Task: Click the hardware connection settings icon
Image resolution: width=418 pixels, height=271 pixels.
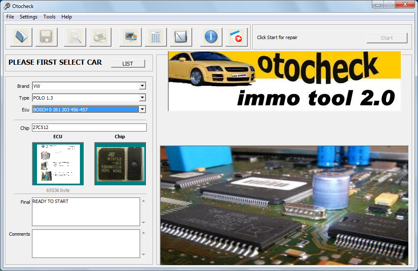Action: coord(130,37)
